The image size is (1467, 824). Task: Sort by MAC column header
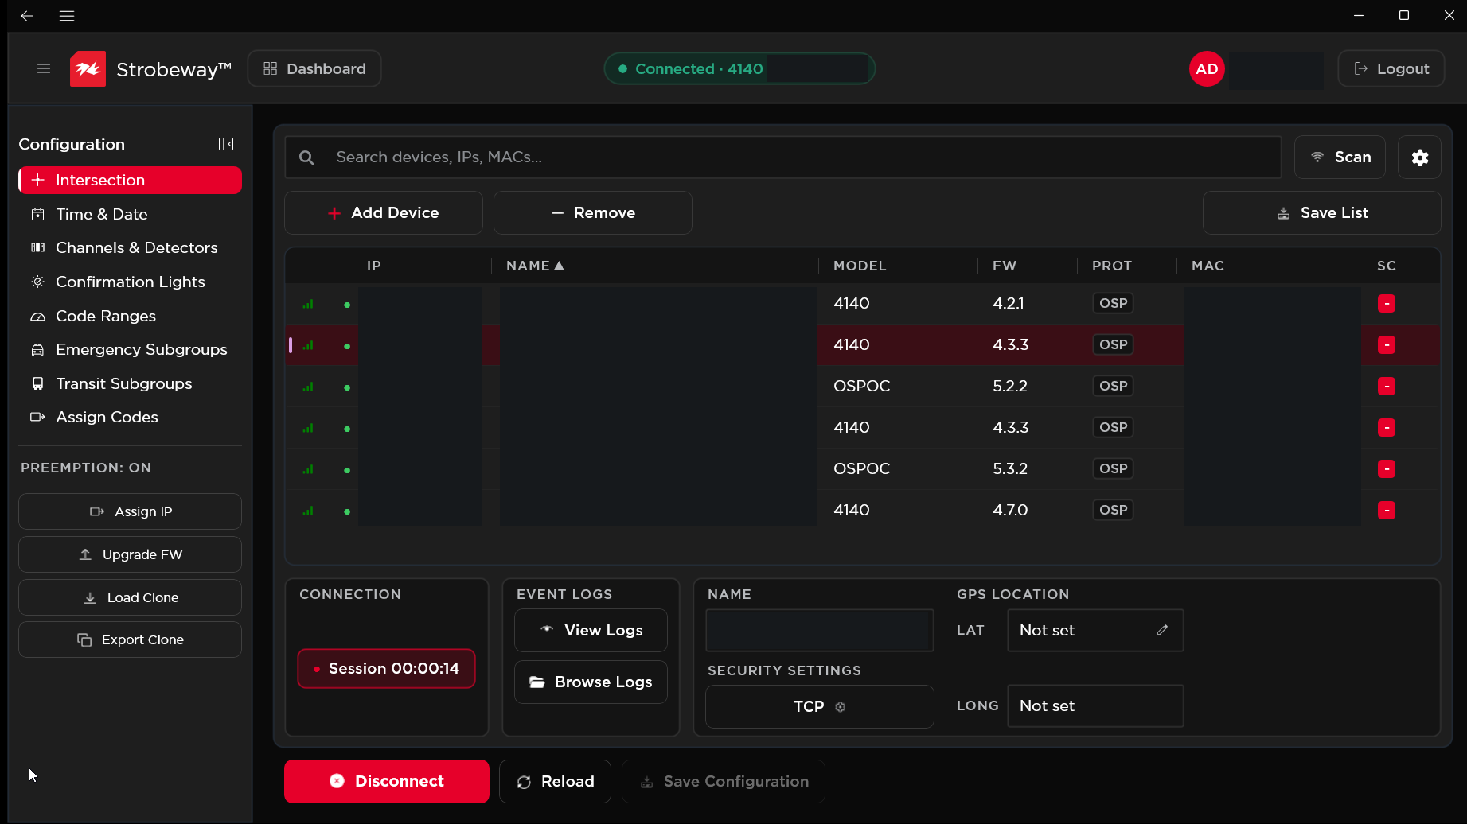pos(1208,266)
